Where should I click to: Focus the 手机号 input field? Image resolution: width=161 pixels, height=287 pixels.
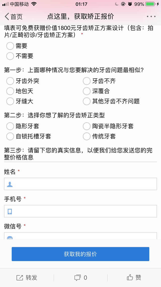80,211
